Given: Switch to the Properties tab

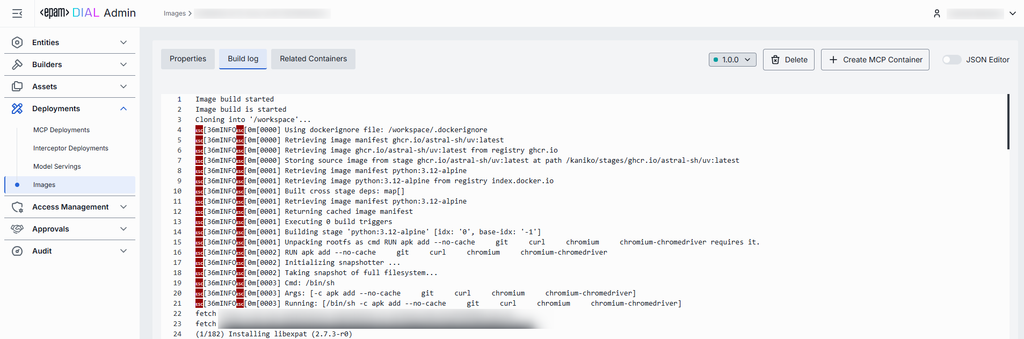Looking at the screenshot, I should point(188,59).
